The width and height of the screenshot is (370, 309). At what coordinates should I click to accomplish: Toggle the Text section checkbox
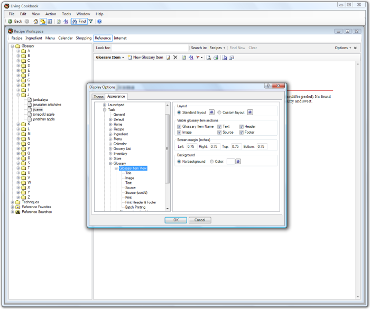point(219,127)
